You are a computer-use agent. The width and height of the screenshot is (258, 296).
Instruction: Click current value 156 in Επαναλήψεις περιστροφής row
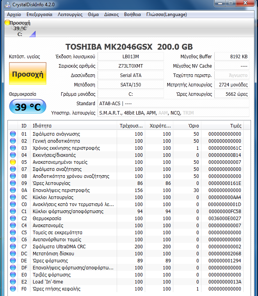tap(139, 190)
